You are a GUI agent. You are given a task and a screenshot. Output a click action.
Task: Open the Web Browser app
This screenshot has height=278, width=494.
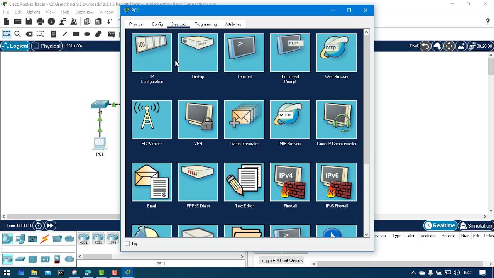[x=337, y=53]
